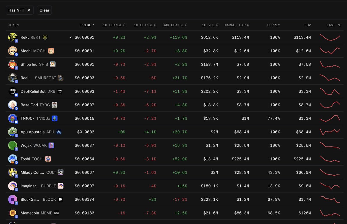
Task: Click the NFT badge next to TOSHI
Action: coord(48,159)
